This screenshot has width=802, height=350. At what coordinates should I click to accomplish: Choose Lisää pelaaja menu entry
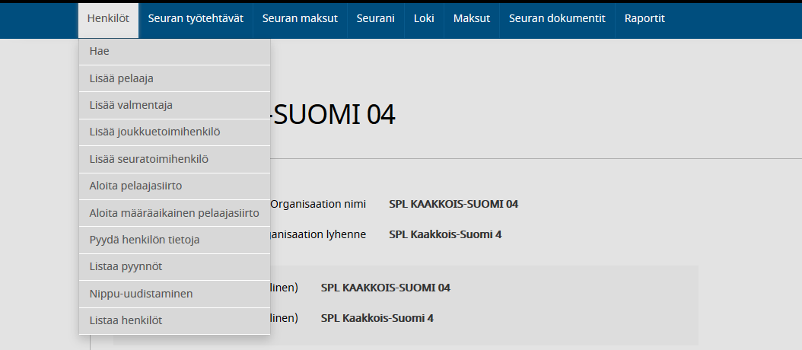tap(174, 78)
